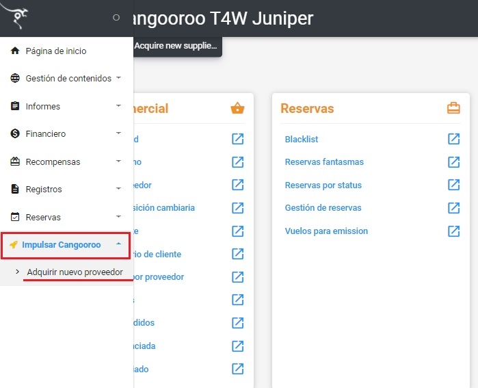The image size is (478, 388).
Task: Click the circle sidebar toggle icon
Action: point(116,18)
